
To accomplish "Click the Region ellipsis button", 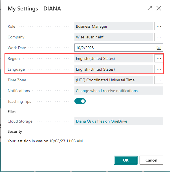I will click(x=159, y=58).
